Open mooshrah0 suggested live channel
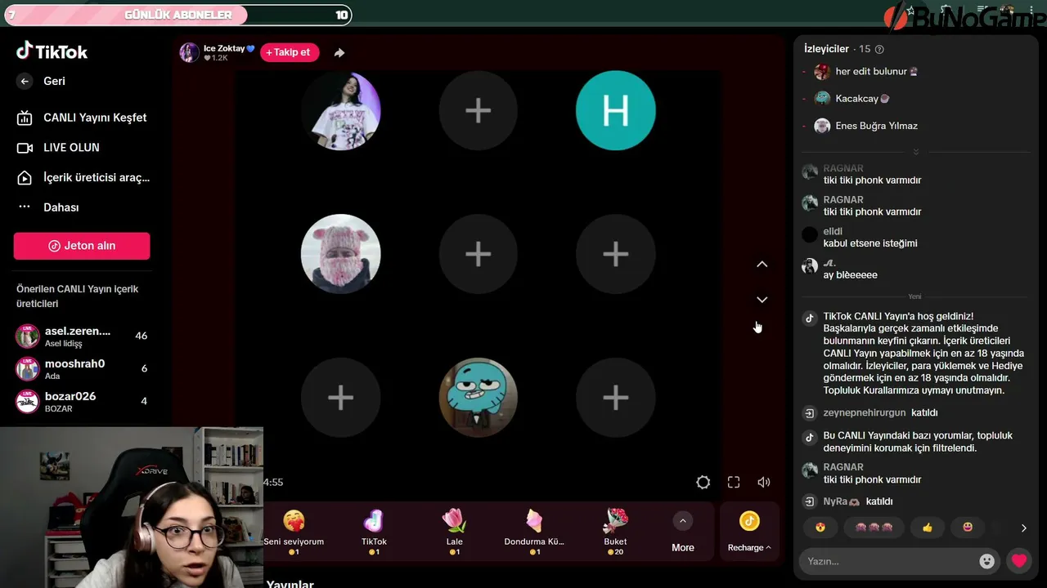 point(82,368)
